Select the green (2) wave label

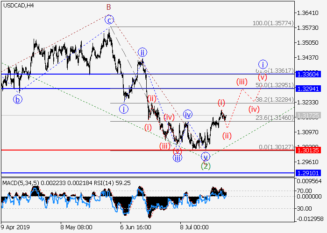205,166
